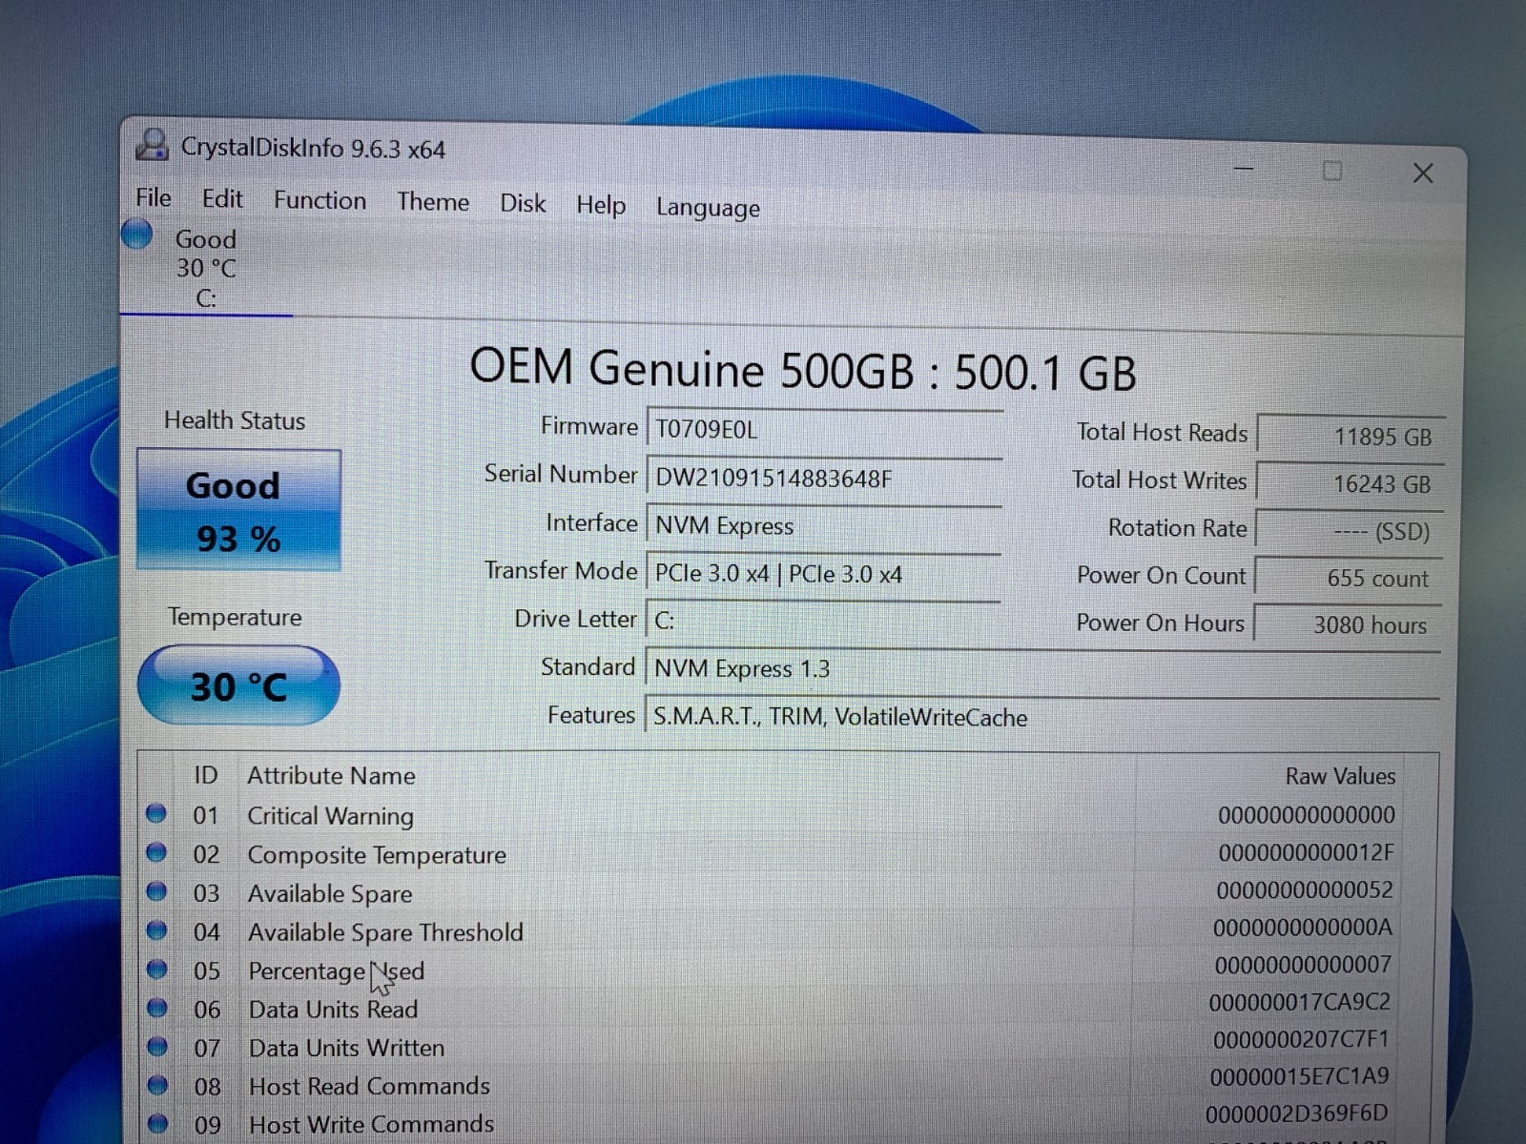Click the status dot for Critical Warning
1526x1144 pixels.
(x=156, y=813)
